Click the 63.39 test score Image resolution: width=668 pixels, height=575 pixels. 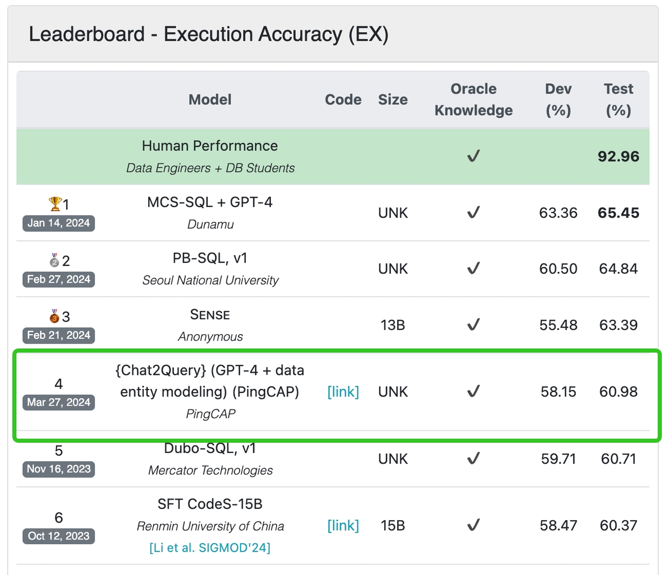[x=618, y=325]
